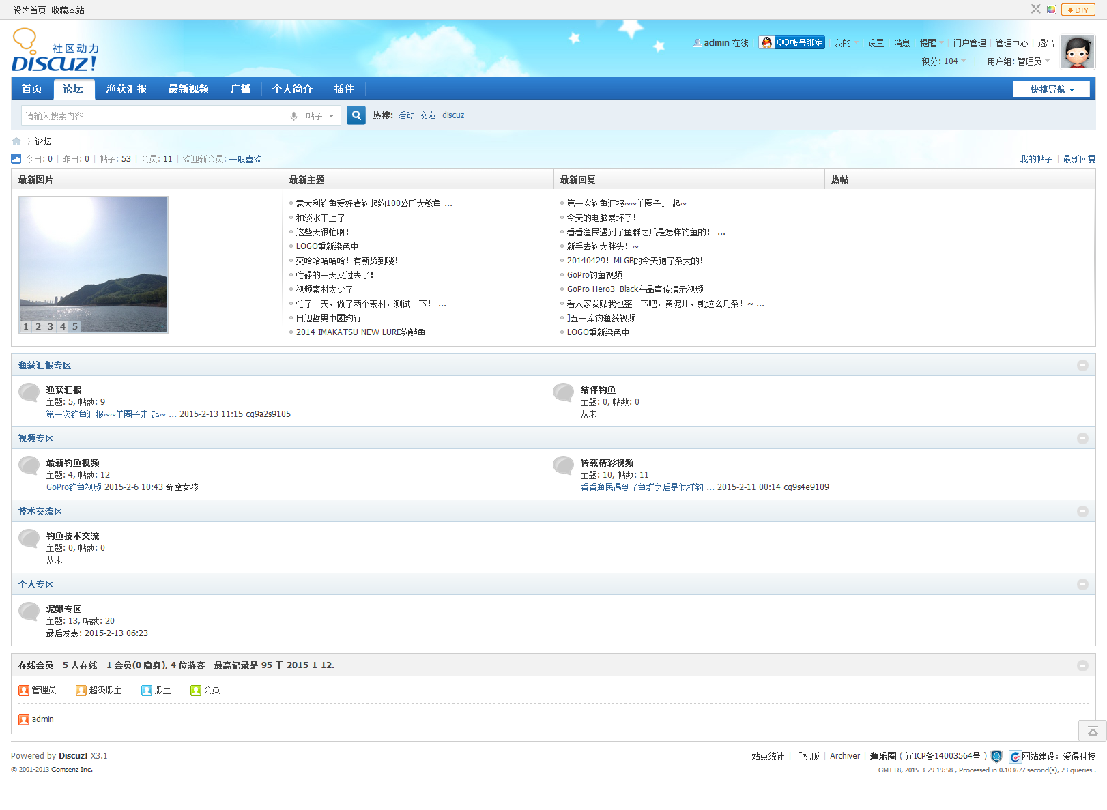Open the 帖子 search type dropdown

pos(320,116)
